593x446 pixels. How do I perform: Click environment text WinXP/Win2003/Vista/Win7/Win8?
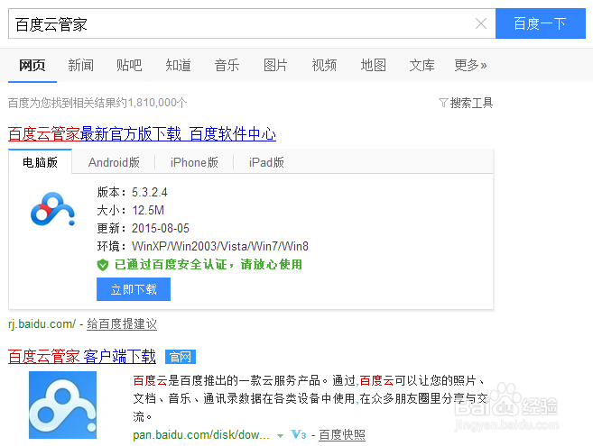point(220,246)
